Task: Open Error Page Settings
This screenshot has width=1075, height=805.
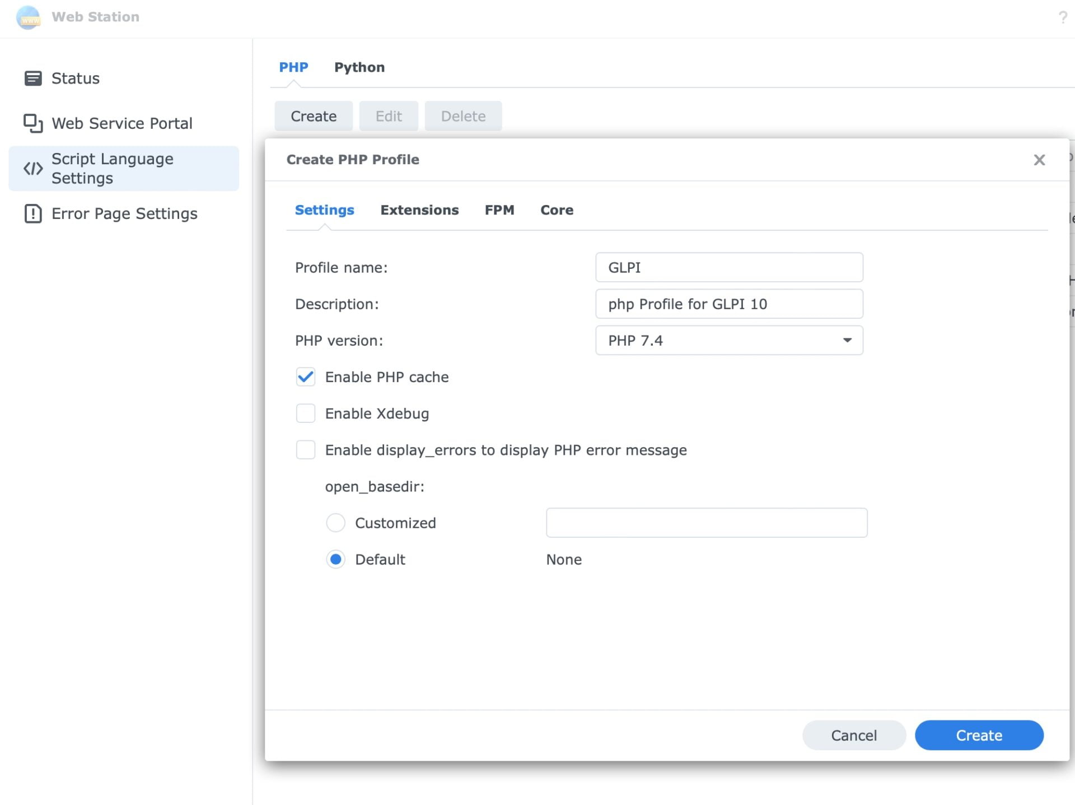Action: click(x=124, y=213)
